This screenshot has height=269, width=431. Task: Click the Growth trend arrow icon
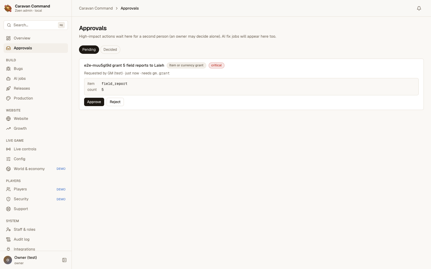8,129
